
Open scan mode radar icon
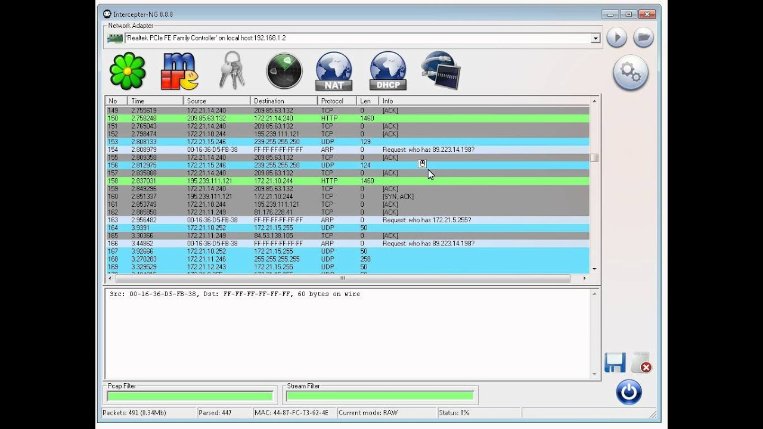coord(284,71)
